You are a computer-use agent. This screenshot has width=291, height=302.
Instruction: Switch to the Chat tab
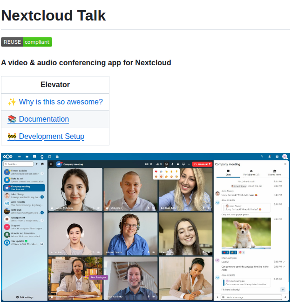pyautogui.click(x=228, y=173)
